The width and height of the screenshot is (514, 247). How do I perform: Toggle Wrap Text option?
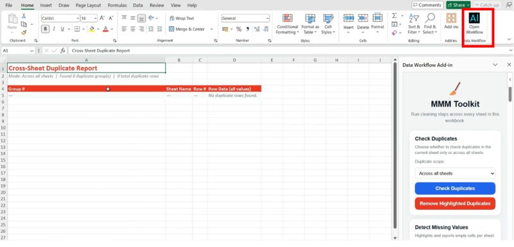pos(182,19)
